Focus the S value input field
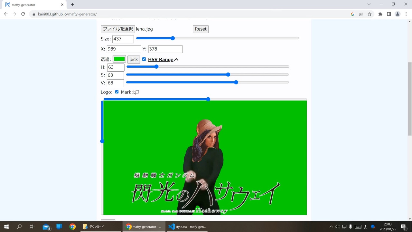The image size is (412, 232). point(116,75)
